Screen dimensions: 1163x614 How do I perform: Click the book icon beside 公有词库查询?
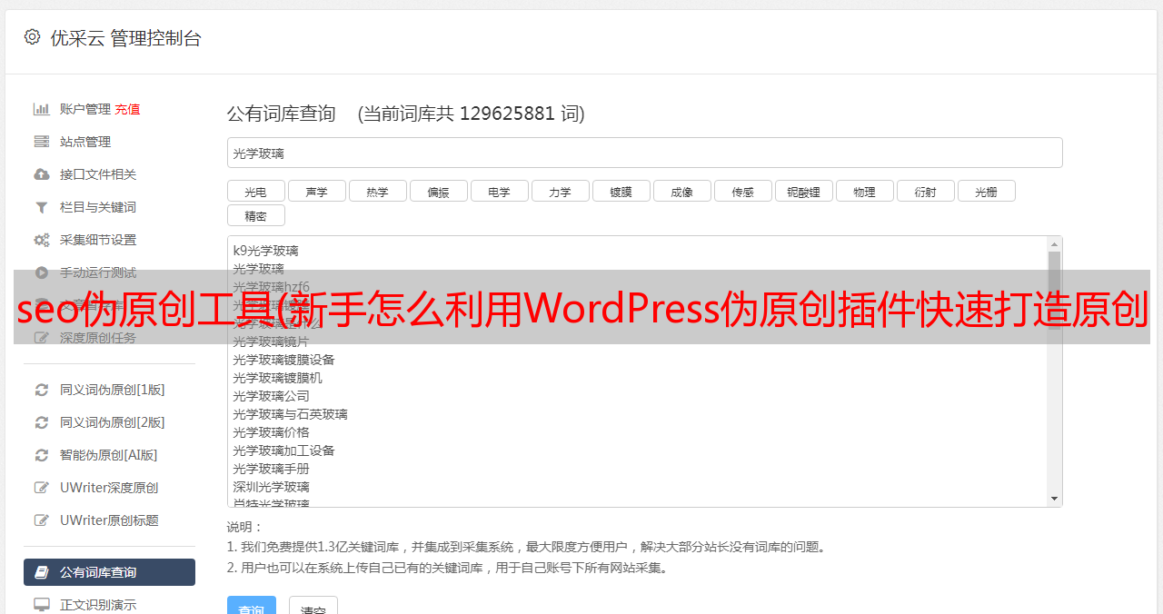tap(42, 572)
